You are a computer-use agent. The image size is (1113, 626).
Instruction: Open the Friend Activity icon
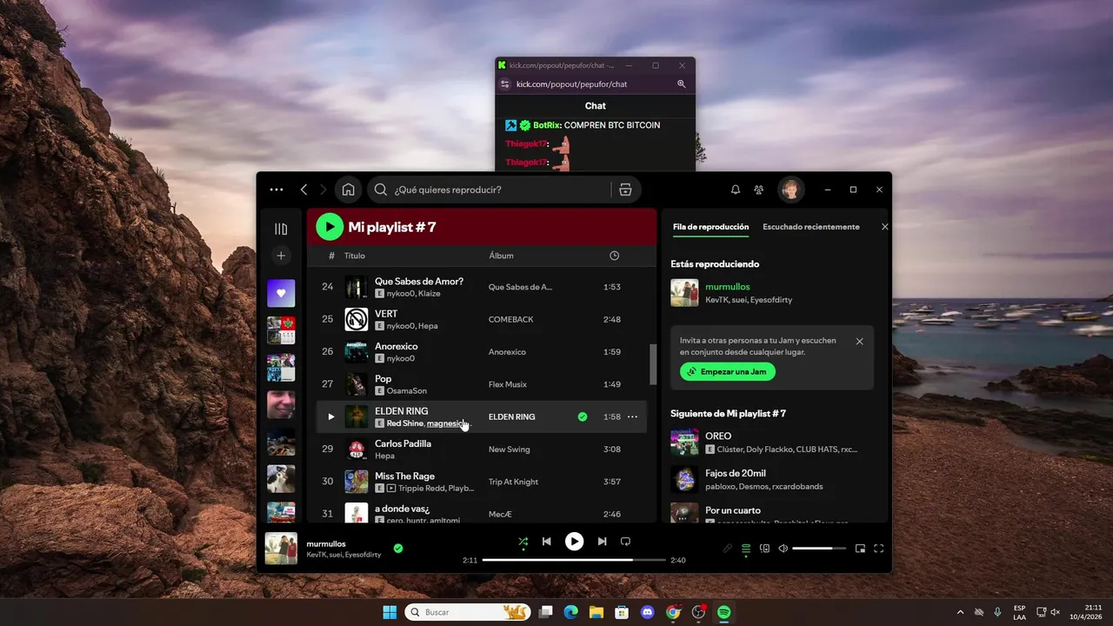point(759,190)
